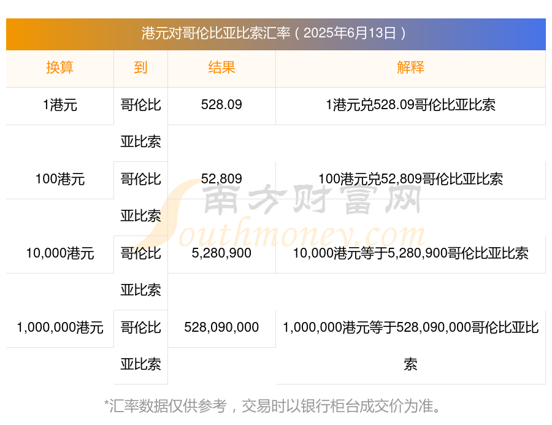Click the result value 5,280,900
552x425 pixels.
221,253
